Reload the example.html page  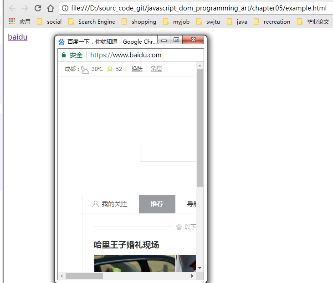38,8
